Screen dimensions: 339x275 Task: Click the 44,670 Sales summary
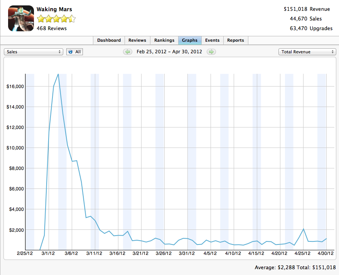306,19
